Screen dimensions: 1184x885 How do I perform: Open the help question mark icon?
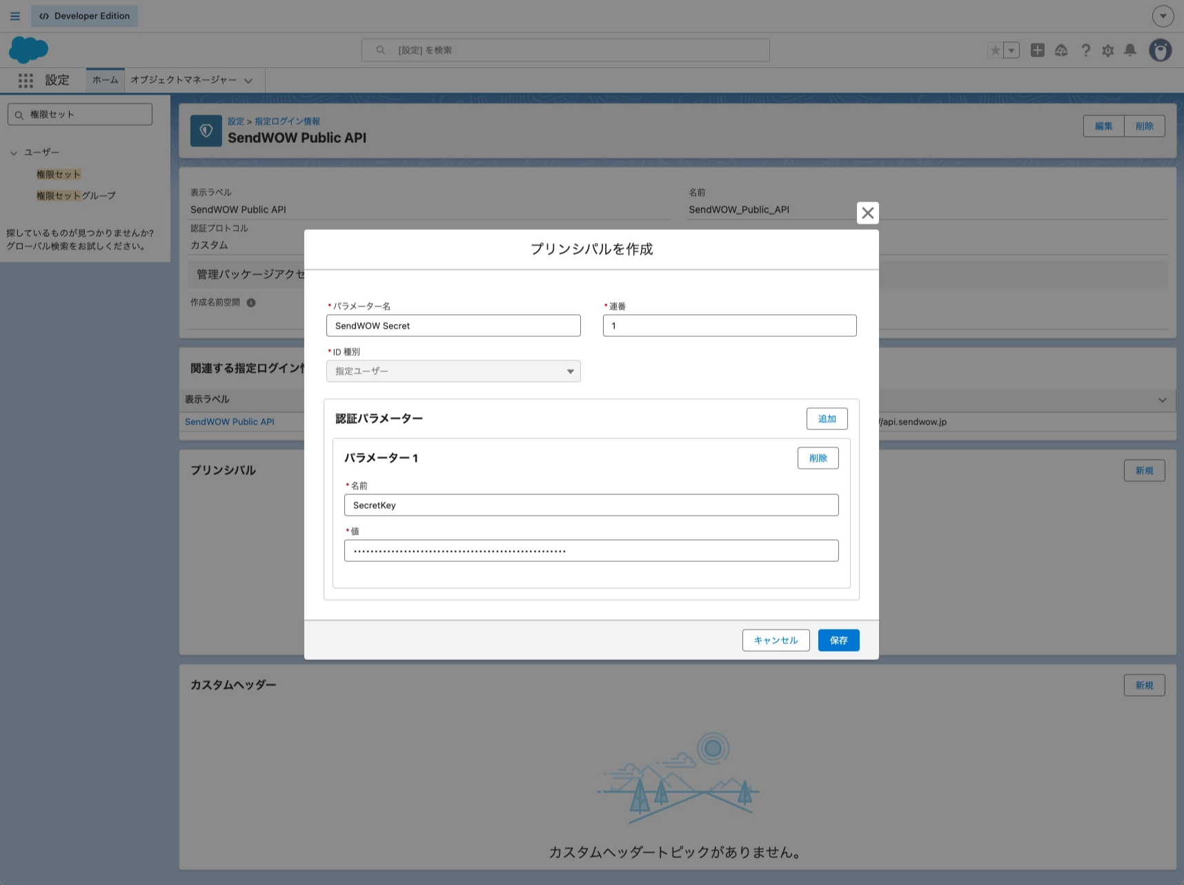click(1085, 50)
